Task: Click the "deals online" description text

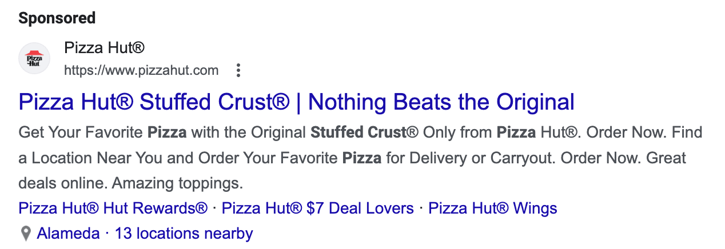Action: click(62, 184)
